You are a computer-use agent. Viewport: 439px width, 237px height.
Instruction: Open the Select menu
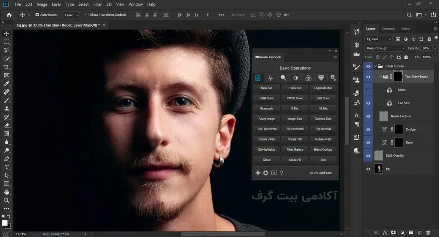[83, 4]
